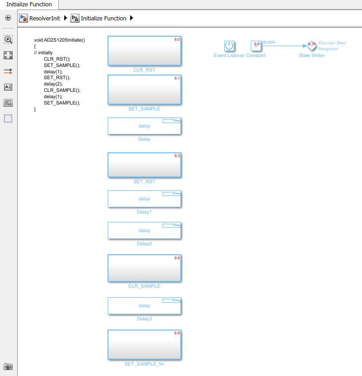Toggle sample time display arrows icon
Viewport: 362px width, 376px height.
click(x=8, y=71)
